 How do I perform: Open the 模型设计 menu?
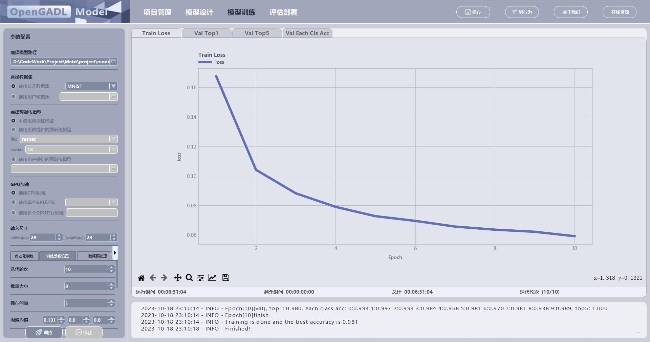coord(199,12)
